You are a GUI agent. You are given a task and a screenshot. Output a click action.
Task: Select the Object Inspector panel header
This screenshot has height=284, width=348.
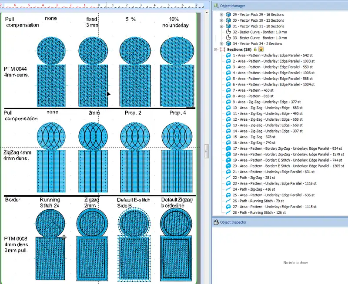tap(234, 222)
